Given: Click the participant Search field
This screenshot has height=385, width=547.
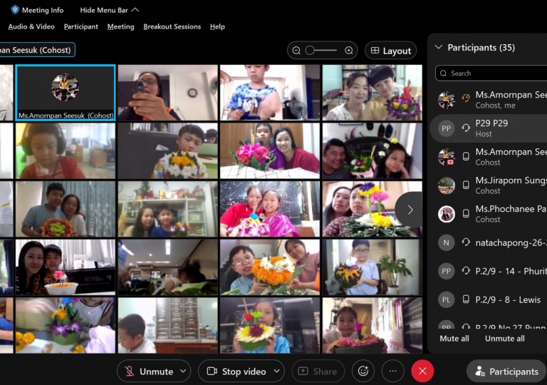Looking at the screenshot, I should click(x=491, y=73).
